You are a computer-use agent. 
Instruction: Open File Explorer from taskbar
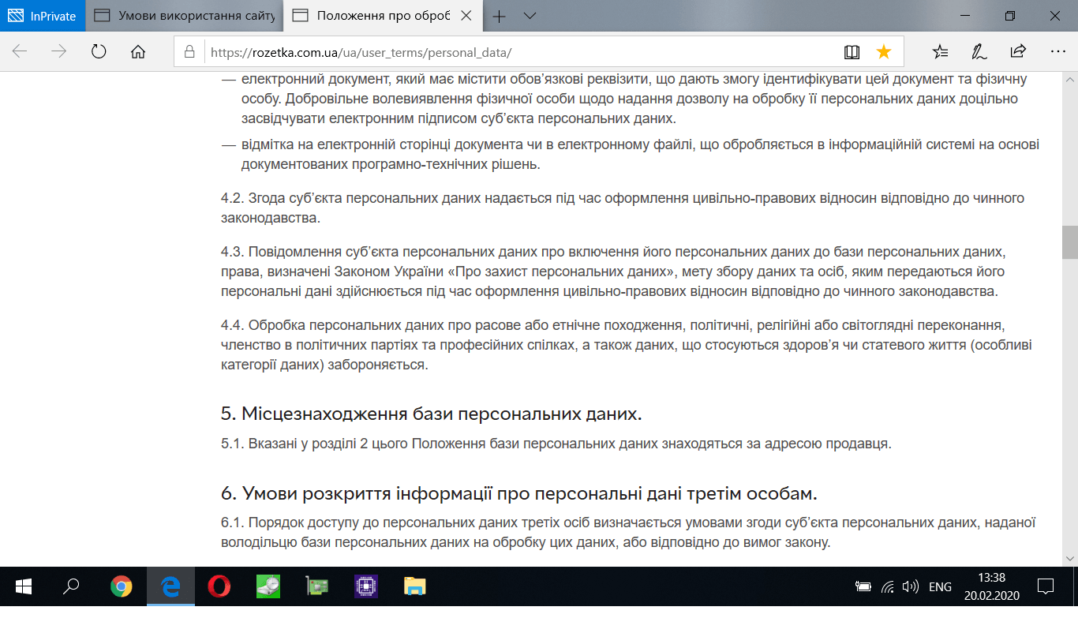[x=415, y=586]
